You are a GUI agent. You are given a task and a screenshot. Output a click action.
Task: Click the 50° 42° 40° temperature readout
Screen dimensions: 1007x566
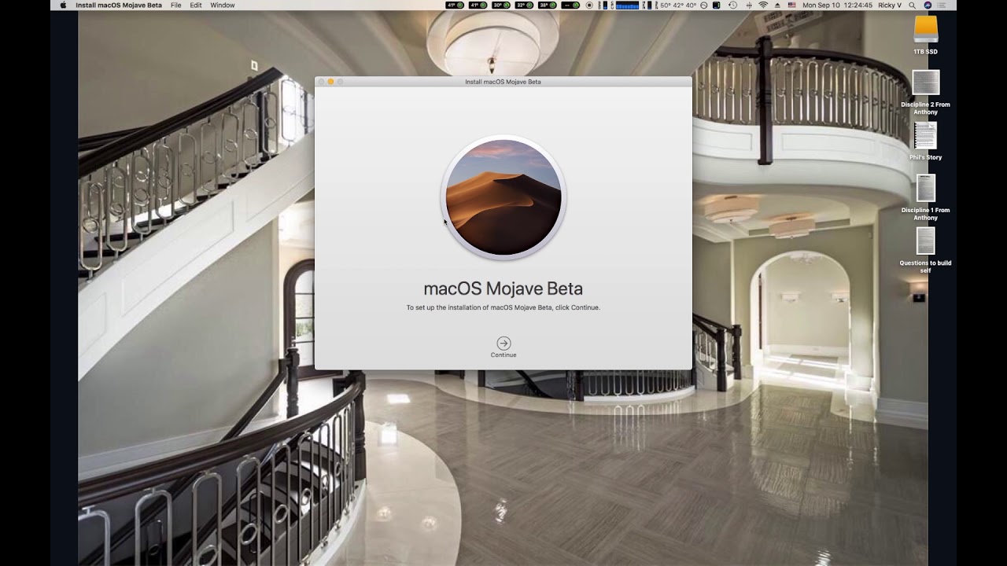(677, 5)
